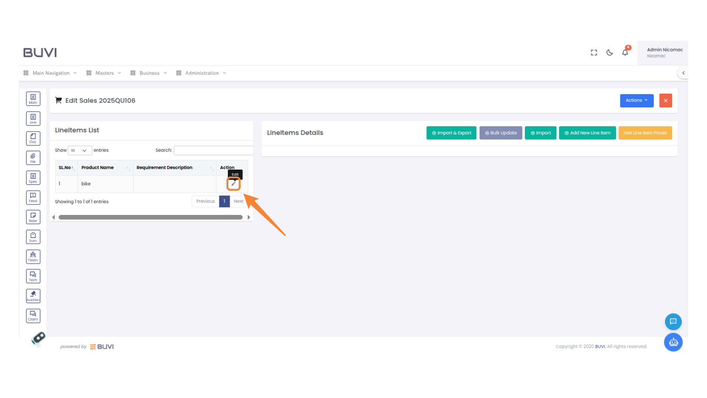Screen dimensions: 707x398
Task: Click the Get Line Item Prices button
Action: tap(645, 133)
